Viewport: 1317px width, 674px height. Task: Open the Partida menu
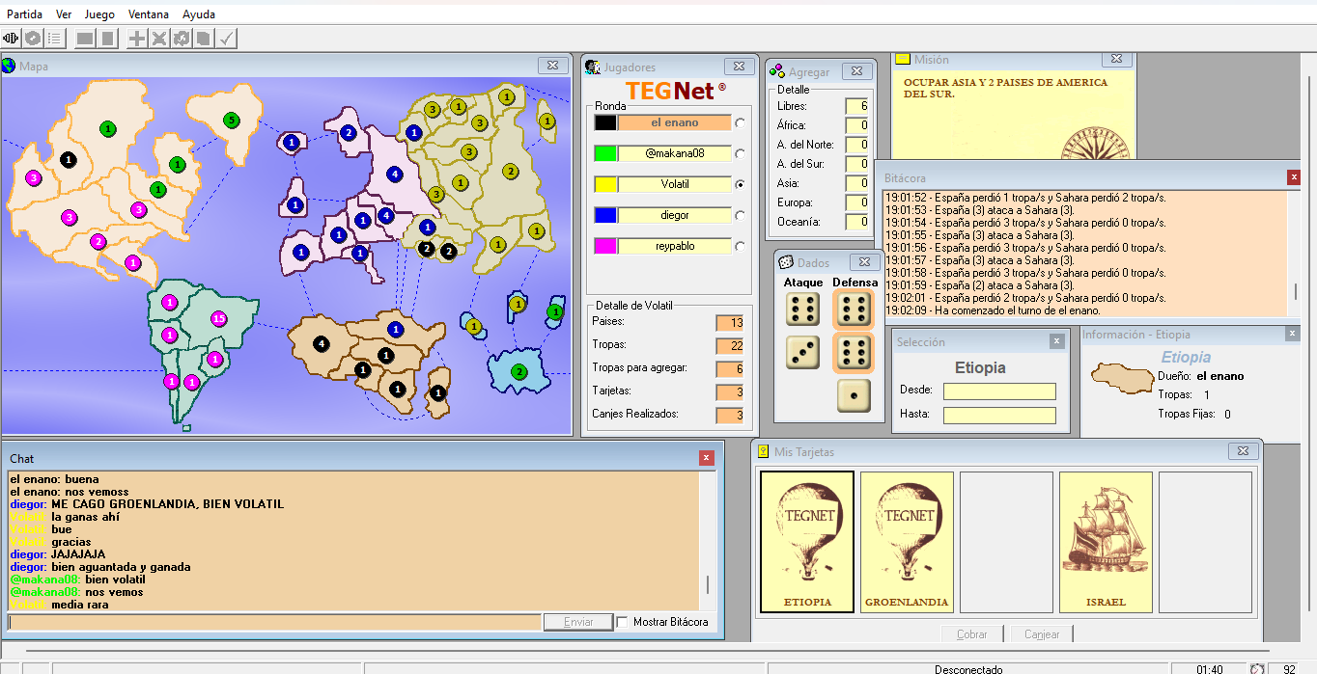point(25,14)
